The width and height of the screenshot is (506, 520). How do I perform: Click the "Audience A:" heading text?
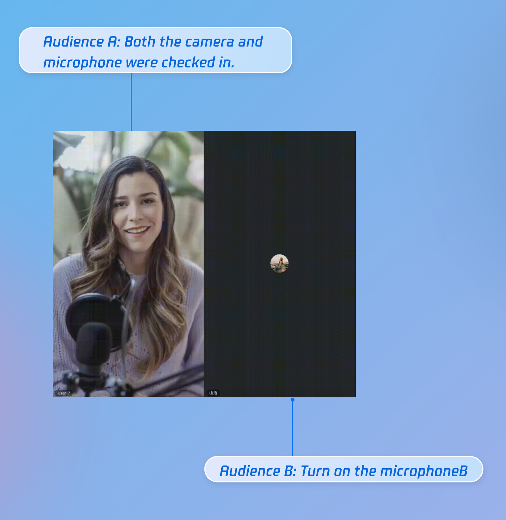(x=82, y=42)
